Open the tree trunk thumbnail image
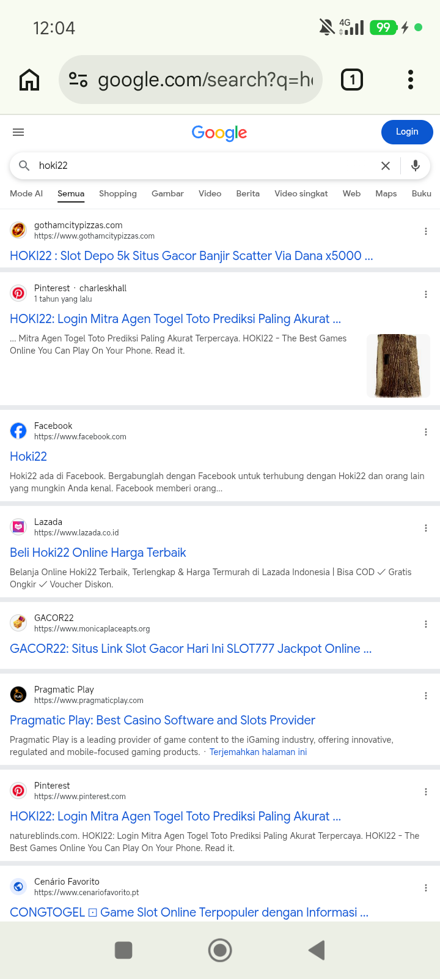Image resolution: width=440 pixels, height=979 pixels. [x=398, y=366]
